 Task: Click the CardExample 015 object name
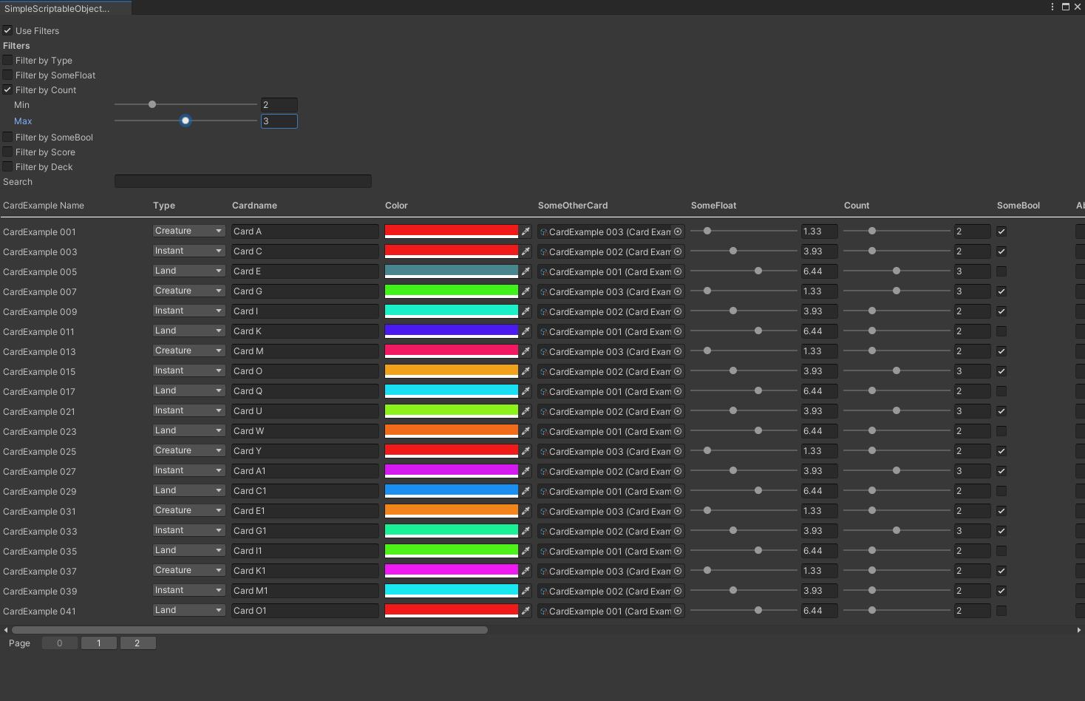coord(39,372)
